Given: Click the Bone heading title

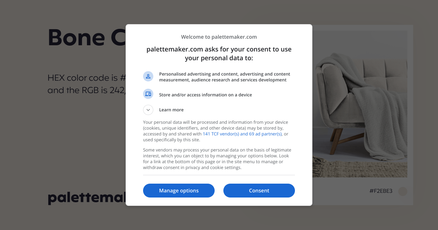Looking at the screenshot, I should (87, 38).
